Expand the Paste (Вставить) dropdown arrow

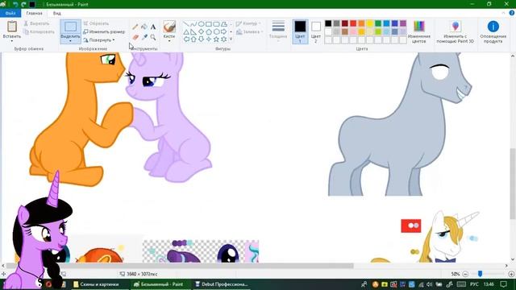(12, 41)
